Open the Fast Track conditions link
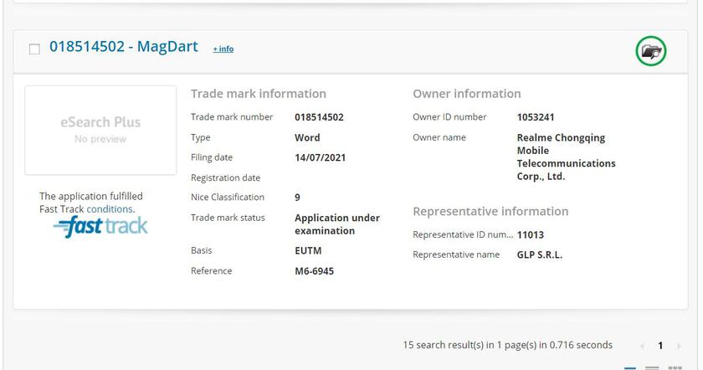703x370 pixels. point(110,209)
